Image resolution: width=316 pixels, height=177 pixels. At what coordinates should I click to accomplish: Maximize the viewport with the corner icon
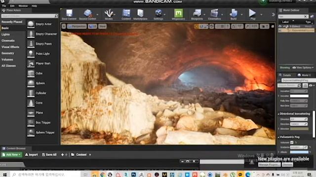[x=273, y=26]
